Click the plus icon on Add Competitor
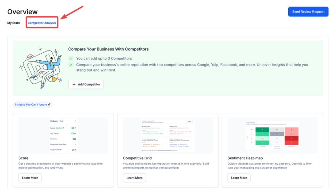This screenshot has width=330, height=194. 74,84
